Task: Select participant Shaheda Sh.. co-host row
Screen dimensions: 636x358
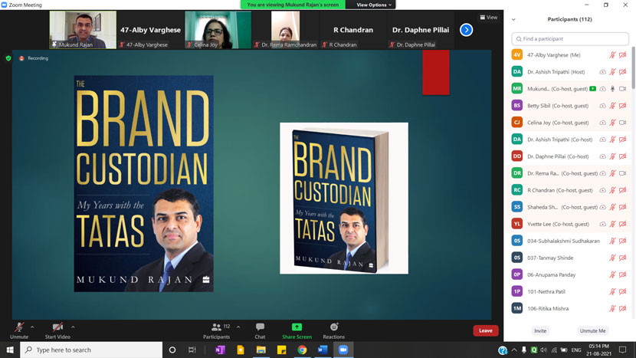Action: tap(569, 207)
